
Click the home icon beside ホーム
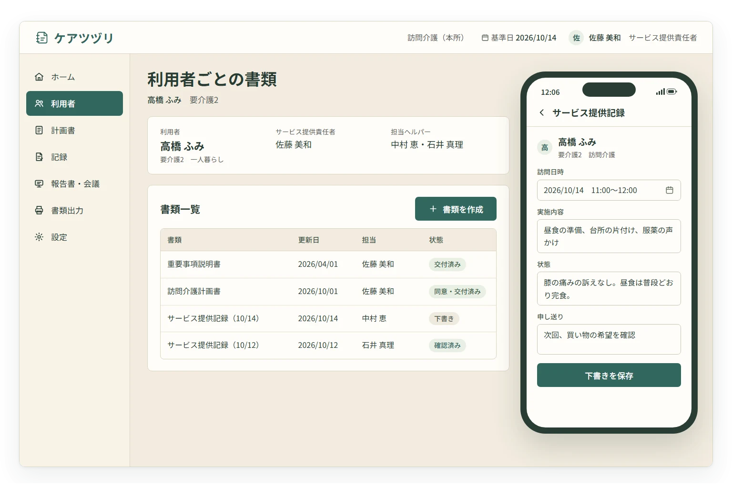(x=39, y=77)
